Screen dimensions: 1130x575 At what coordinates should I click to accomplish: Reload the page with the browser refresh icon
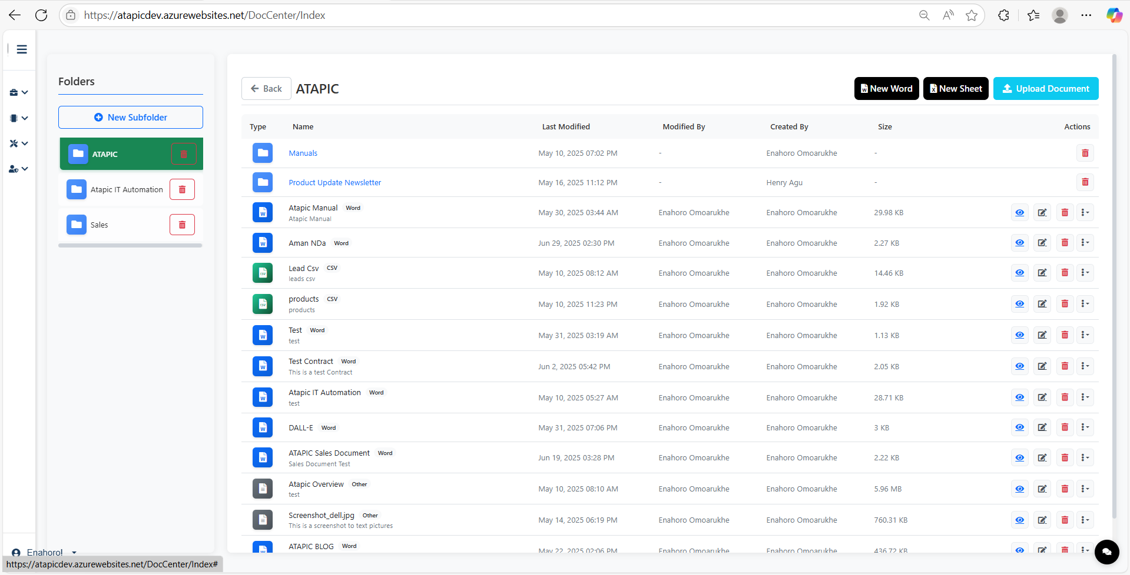click(41, 15)
